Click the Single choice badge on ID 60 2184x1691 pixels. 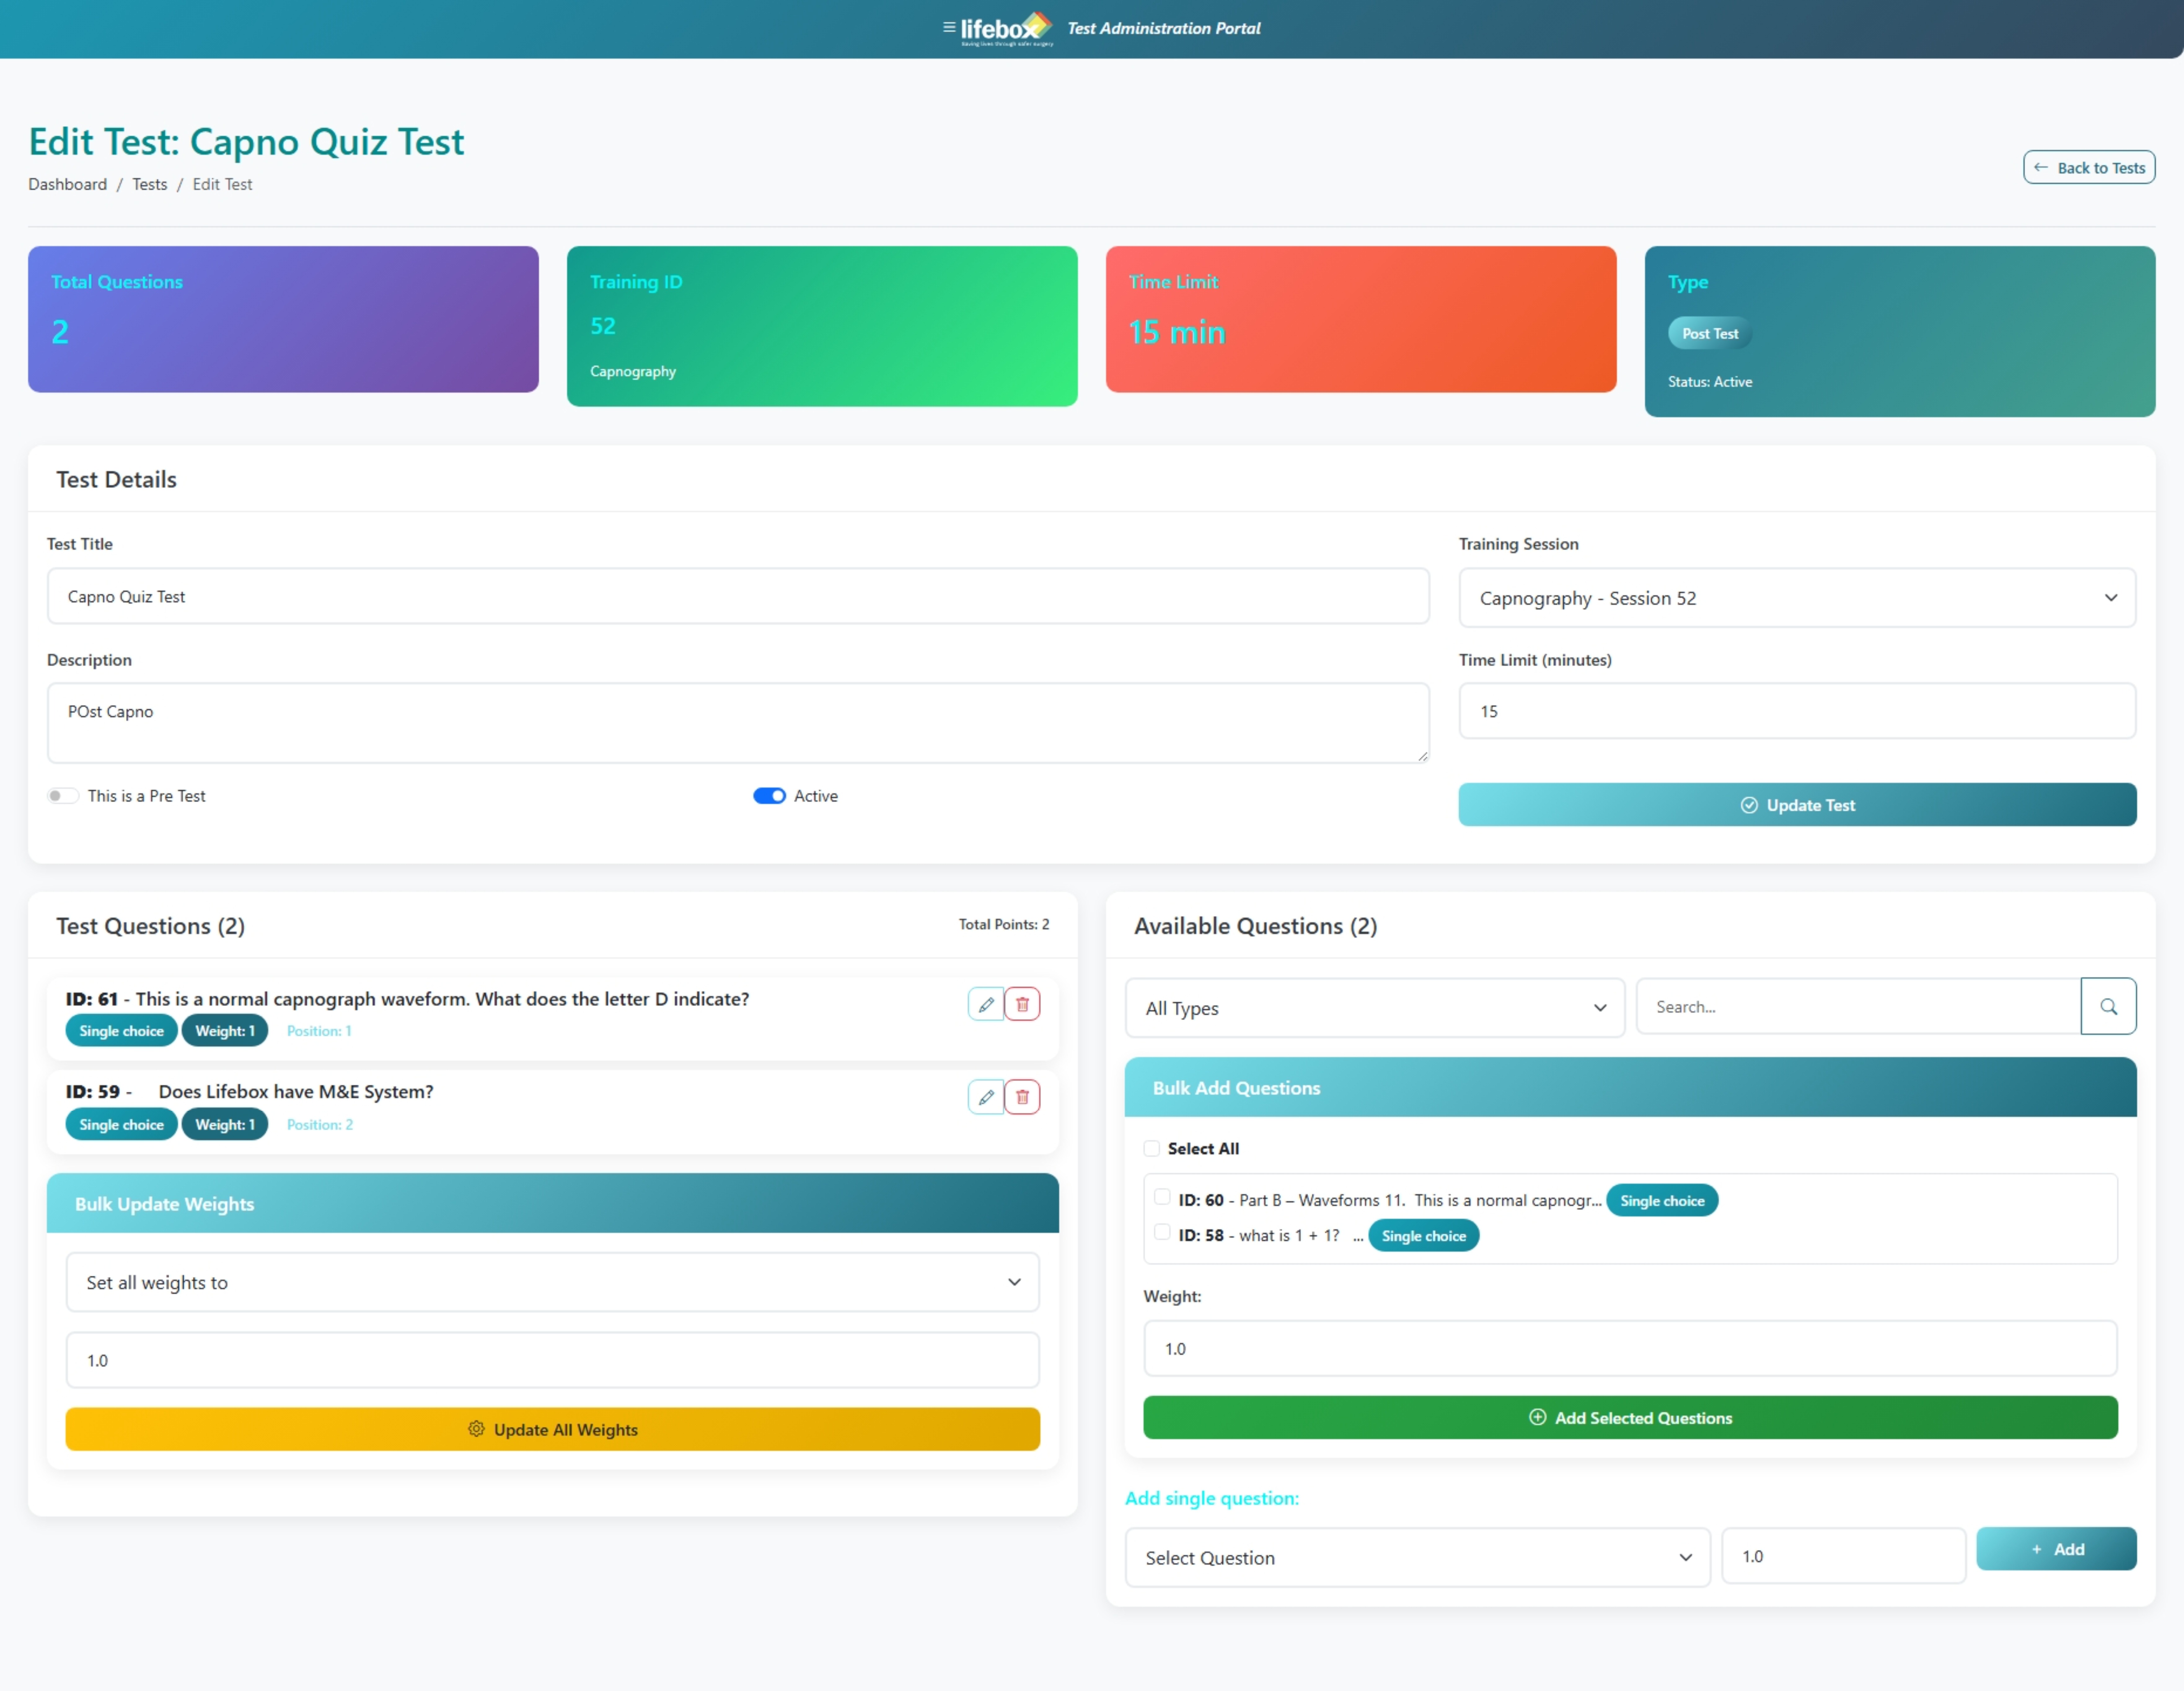(x=1662, y=1200)
